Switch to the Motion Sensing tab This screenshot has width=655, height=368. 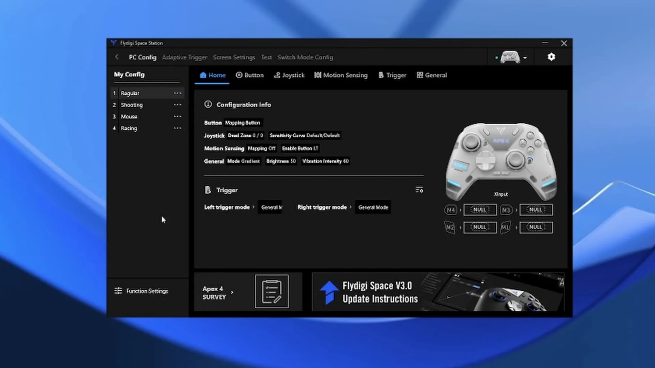click(341, 75)
